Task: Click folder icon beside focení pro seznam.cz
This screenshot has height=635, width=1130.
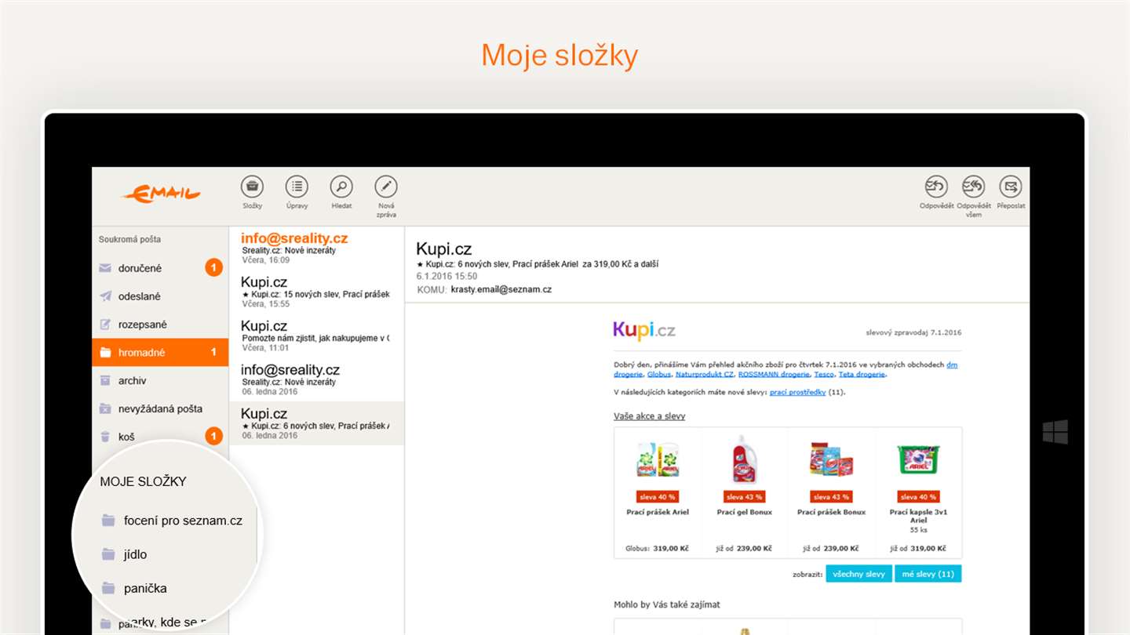Action: pos(108,521)
